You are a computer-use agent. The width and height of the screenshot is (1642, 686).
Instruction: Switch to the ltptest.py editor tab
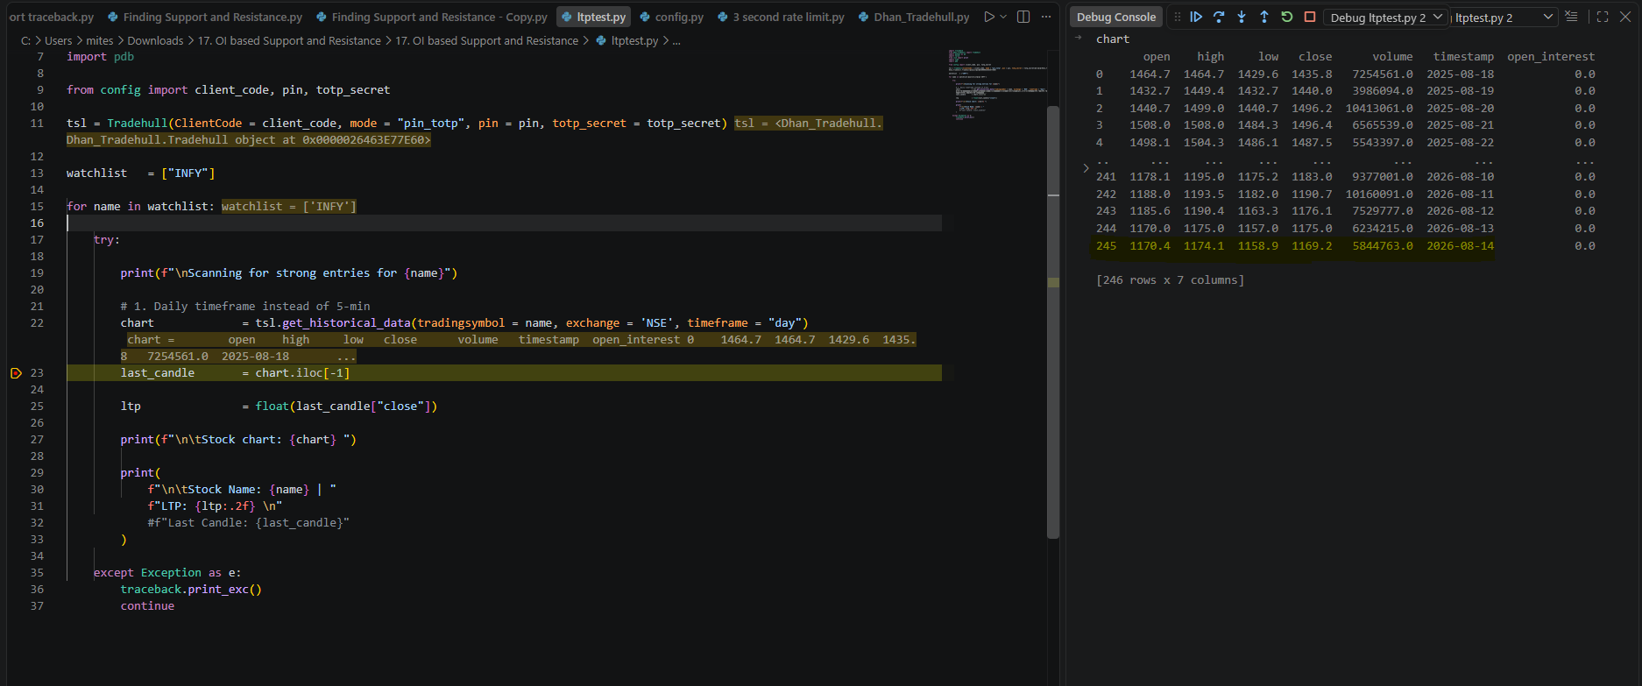pyautogui.click(x=593, y=17)
